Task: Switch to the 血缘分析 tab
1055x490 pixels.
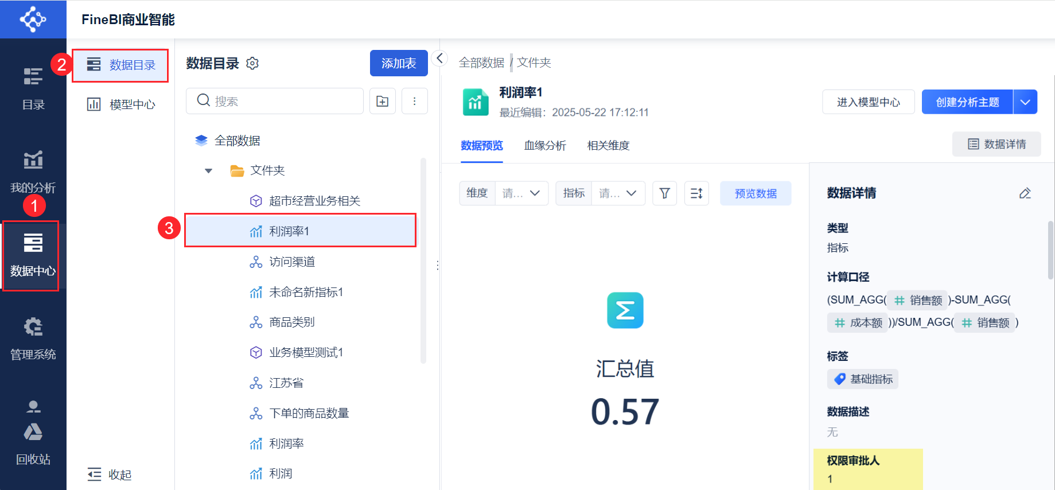Action: 545,146
